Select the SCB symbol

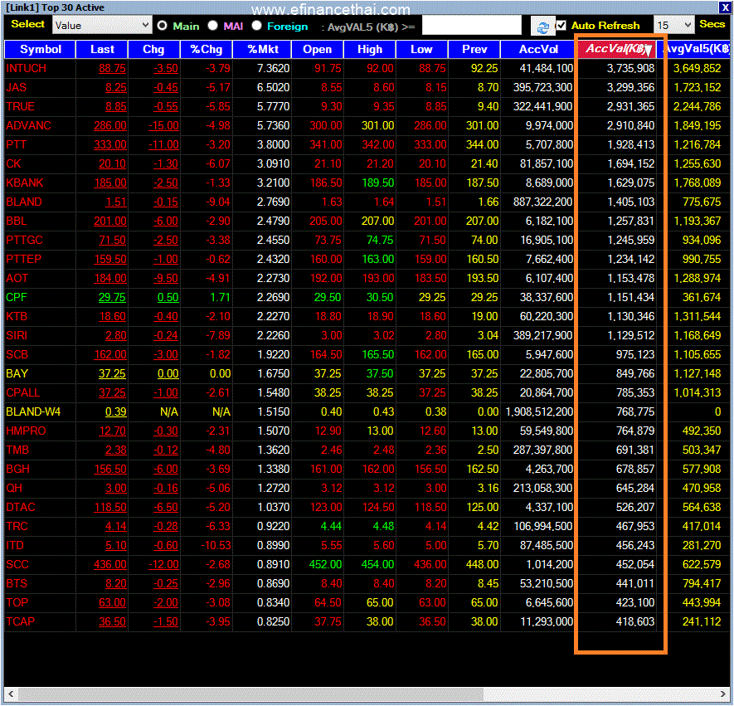tap(17, 354)
